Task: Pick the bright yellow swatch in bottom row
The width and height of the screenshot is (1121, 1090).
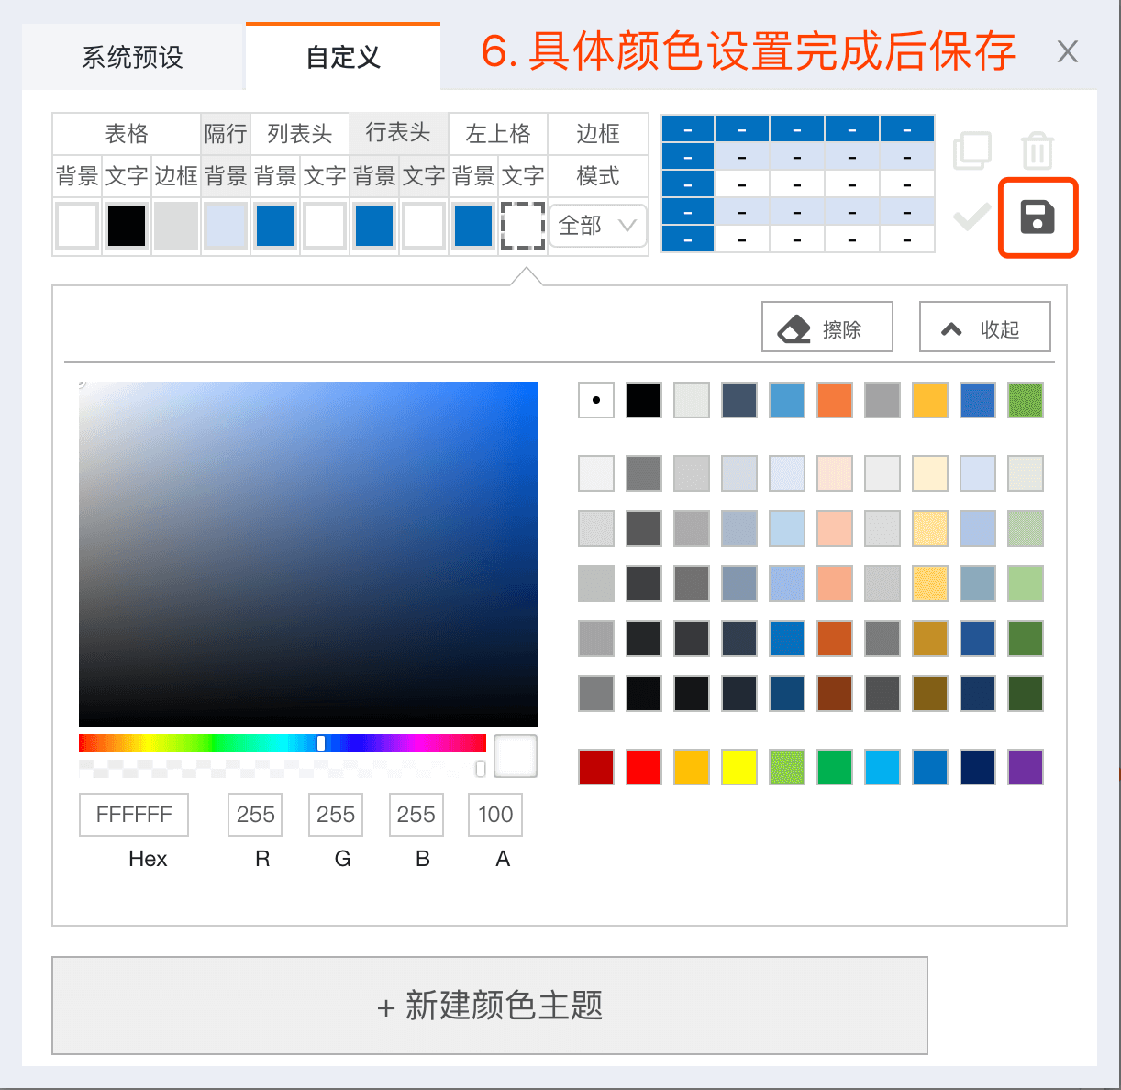Action: click(x=739, y=767)
